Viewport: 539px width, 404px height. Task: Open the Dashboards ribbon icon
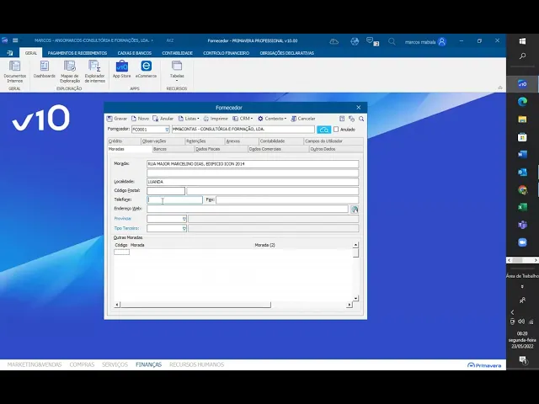click(45, 69)
